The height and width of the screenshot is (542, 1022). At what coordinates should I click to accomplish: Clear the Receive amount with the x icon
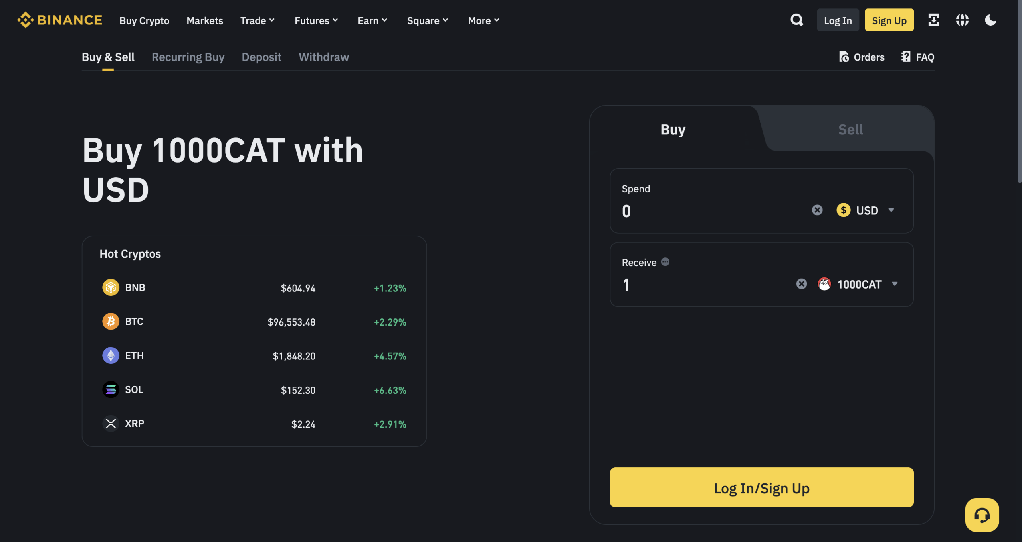point(802,284)
